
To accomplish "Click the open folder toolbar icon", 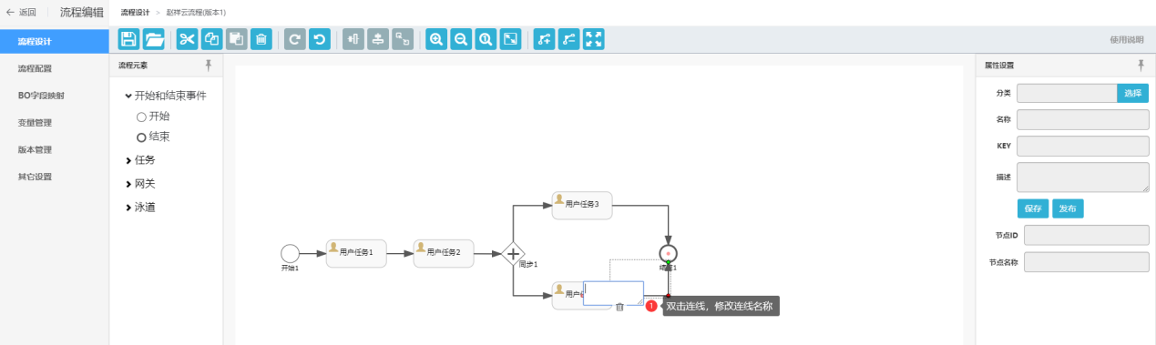I will pyautogui.click(x=154, y=39).
